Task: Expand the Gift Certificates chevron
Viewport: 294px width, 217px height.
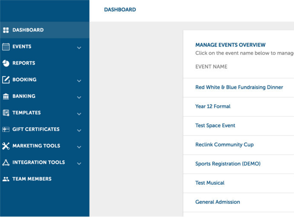Action: (x=79, y=130)
